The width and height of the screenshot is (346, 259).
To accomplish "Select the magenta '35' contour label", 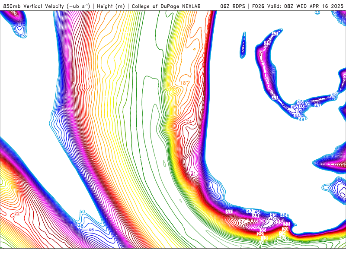I will point(263,231).
